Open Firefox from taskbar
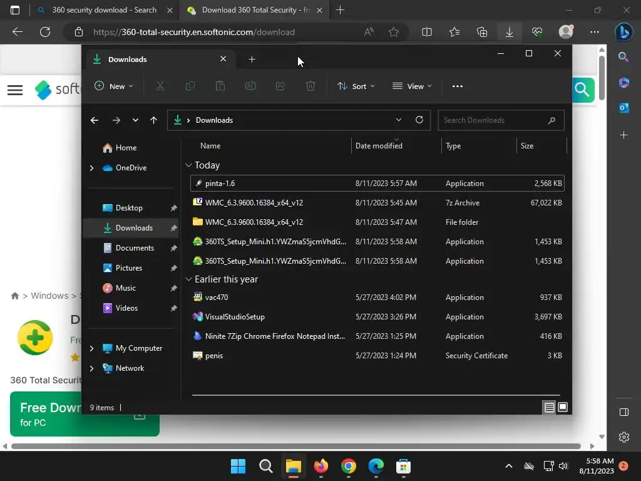The width and height of the screenshot is (641, 481). (321, 466)
